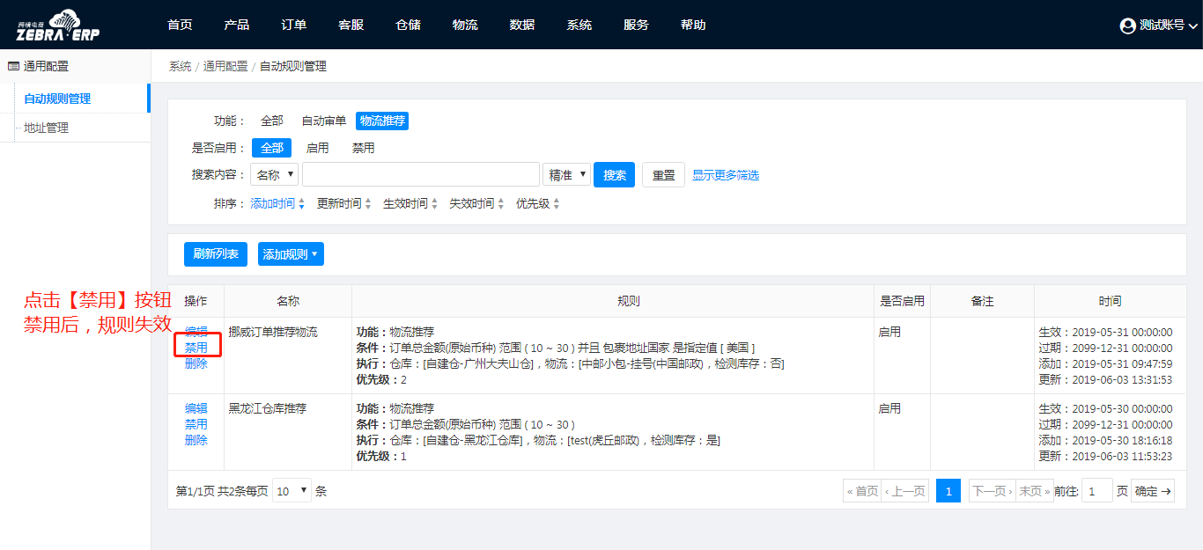
Task: Click the 通用配置 sidebar header icon
Action: 13,66
